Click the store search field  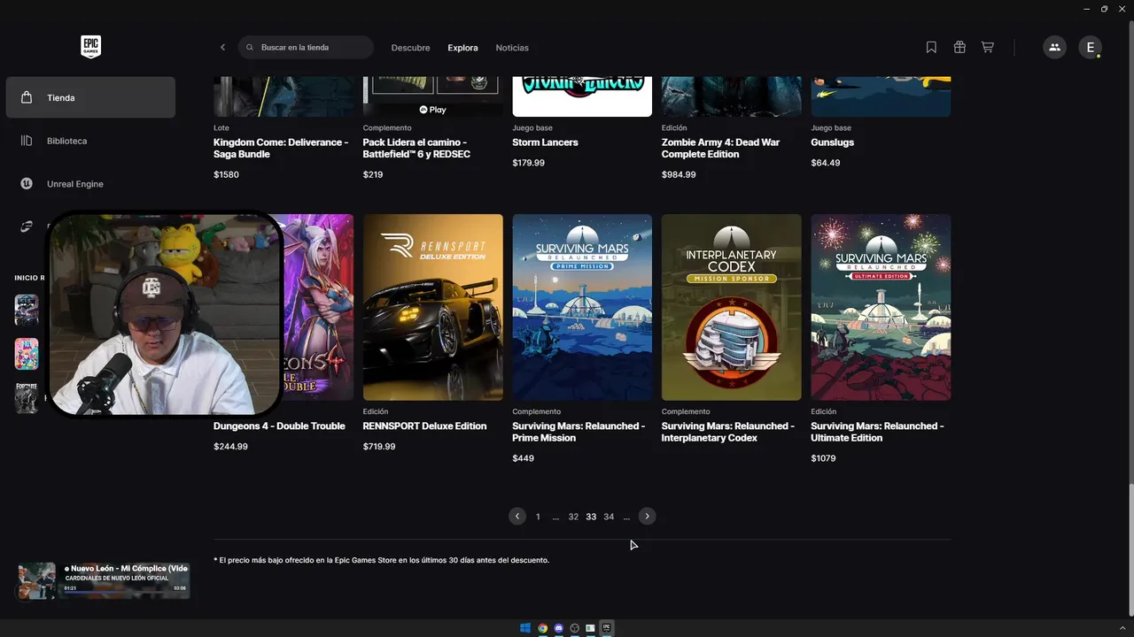tap(306, 48)
